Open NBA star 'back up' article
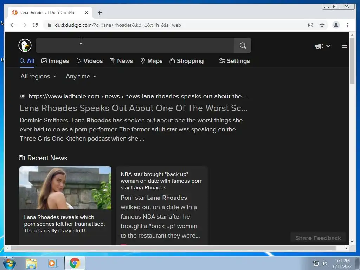The width and height of the screenshot is (360, 270). [x=162, y=181]
